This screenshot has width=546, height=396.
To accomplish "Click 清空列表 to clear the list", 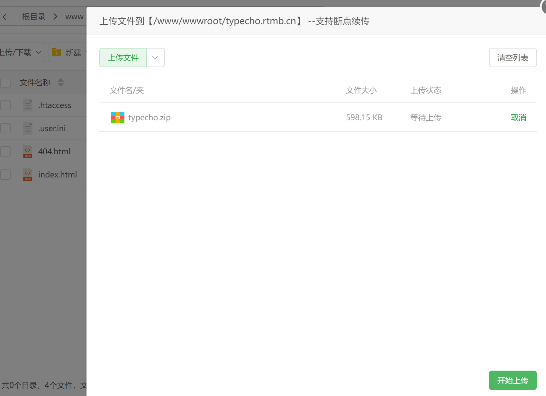I will click(x=513, y=58).
